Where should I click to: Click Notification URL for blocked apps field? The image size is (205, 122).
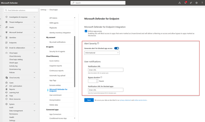(x=105, y=90)
